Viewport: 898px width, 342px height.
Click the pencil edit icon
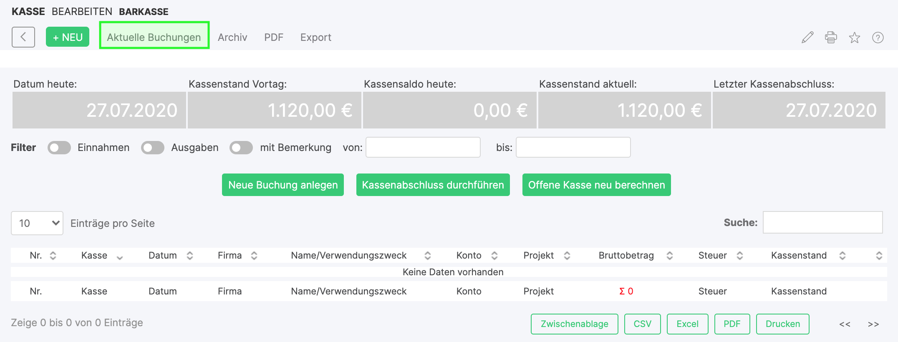click(807, 38)
